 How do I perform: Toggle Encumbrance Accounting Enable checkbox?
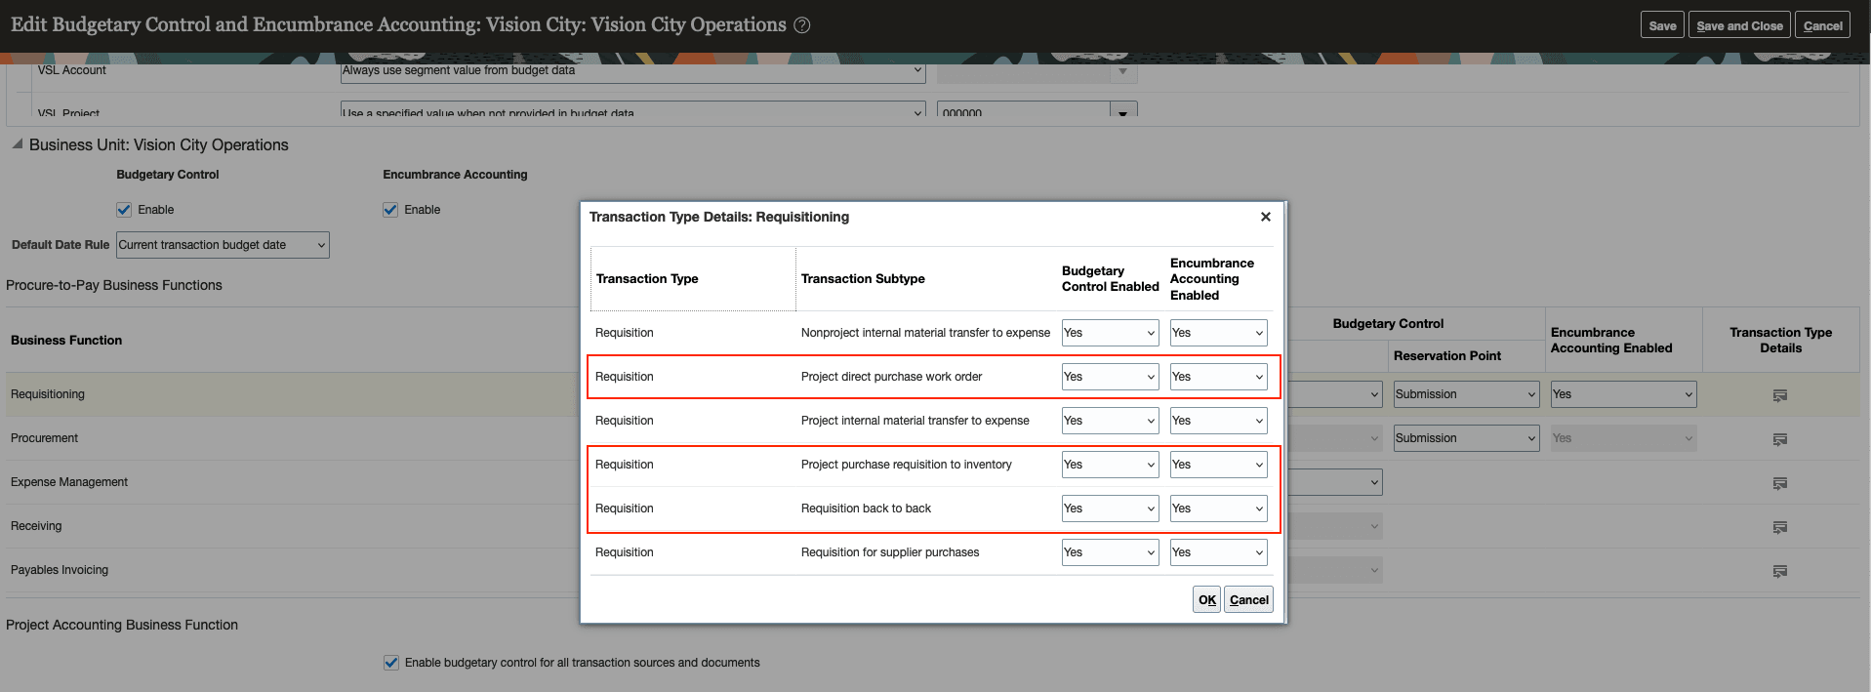point(390,210)
